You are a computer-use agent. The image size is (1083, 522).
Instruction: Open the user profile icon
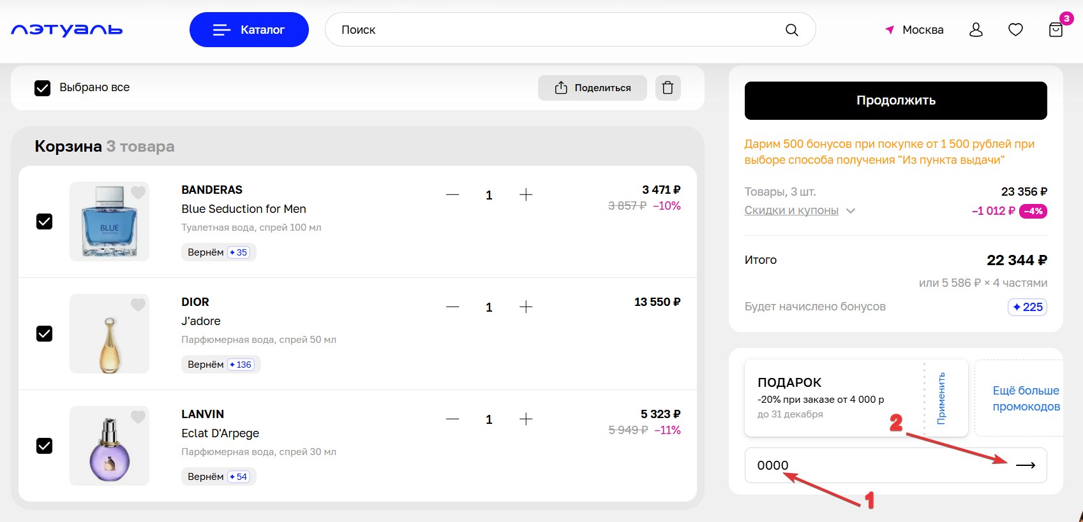pos(976,30)
